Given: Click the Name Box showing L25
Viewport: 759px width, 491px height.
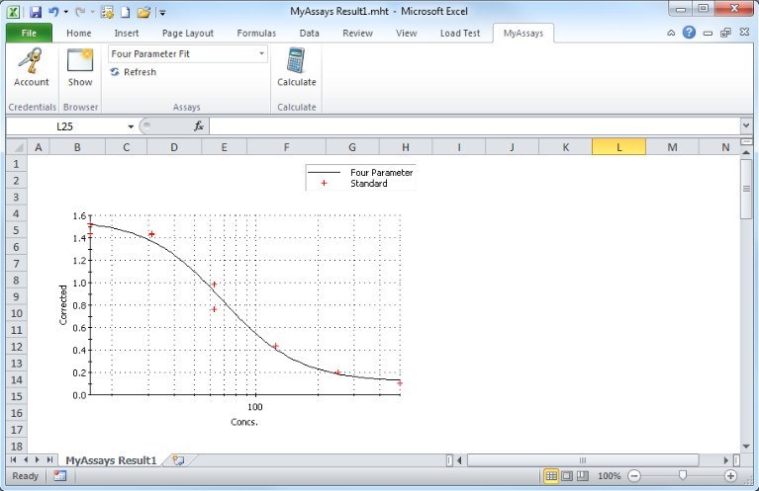Looking at the screenshot, I should pyautogui.click(x=65, y=126).
